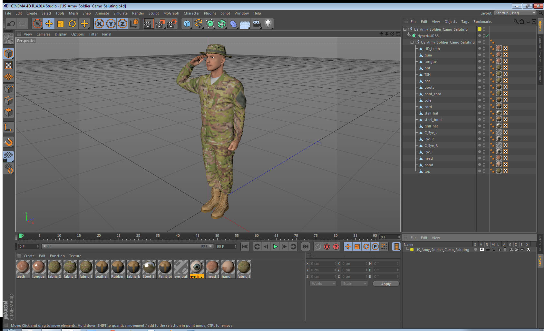The height and width of the screenshot is (331, 544).
Task: Open render to picture viewer
Action: [x=160, y=24]
